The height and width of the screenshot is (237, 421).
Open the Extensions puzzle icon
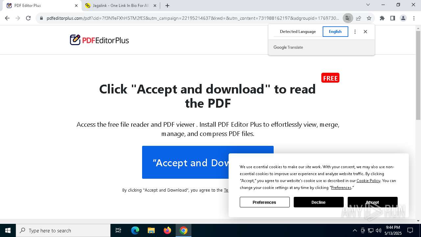(x=382, y=18)
